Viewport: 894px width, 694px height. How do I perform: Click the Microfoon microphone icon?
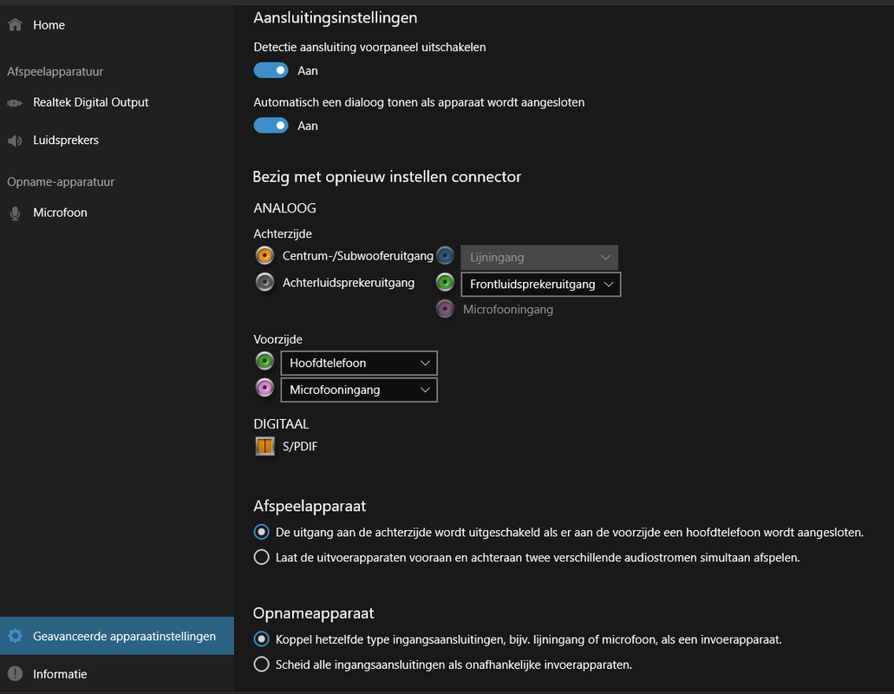(15, 213)
